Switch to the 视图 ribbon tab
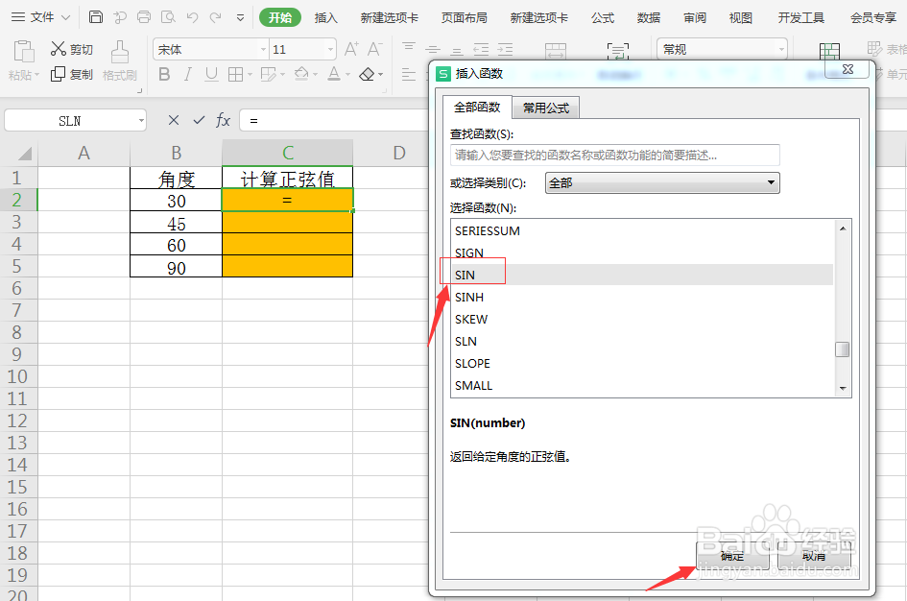This screenshot has height=601, width=907. 741,18
